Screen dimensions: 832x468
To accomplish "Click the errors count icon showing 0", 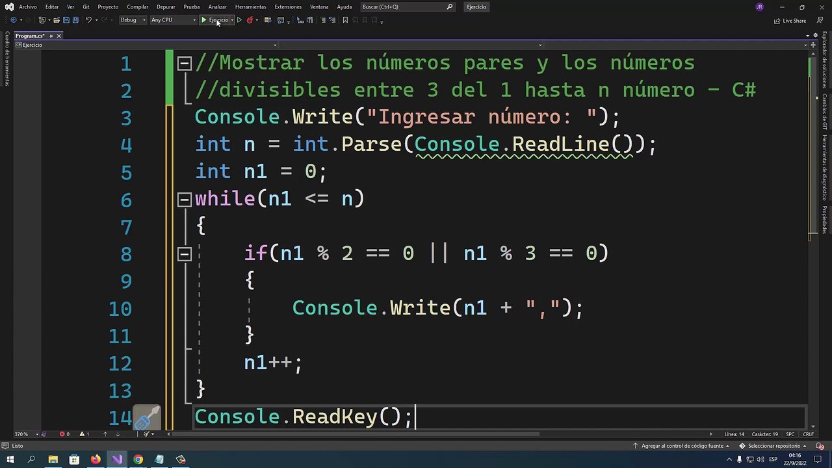I will coord(62,434).
